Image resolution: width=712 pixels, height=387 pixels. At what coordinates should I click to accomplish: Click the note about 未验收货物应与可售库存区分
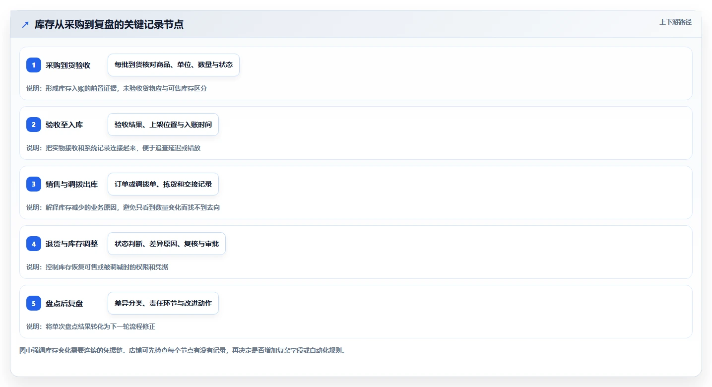(x=117, y=88)
